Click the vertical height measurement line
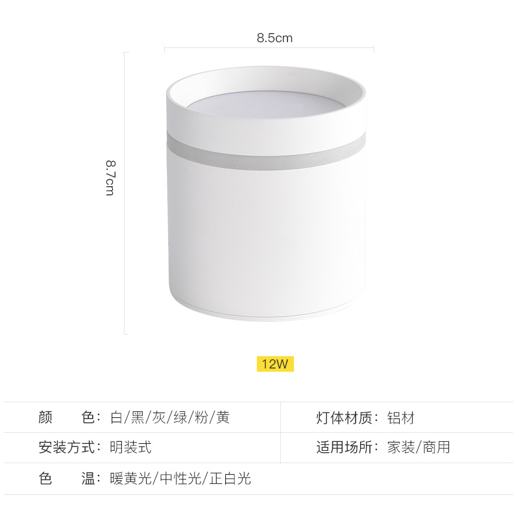 pyautogui.click(x=125, y=193)
